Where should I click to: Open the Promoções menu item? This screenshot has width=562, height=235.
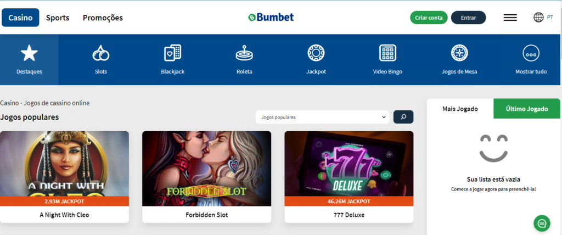[103, 18]
